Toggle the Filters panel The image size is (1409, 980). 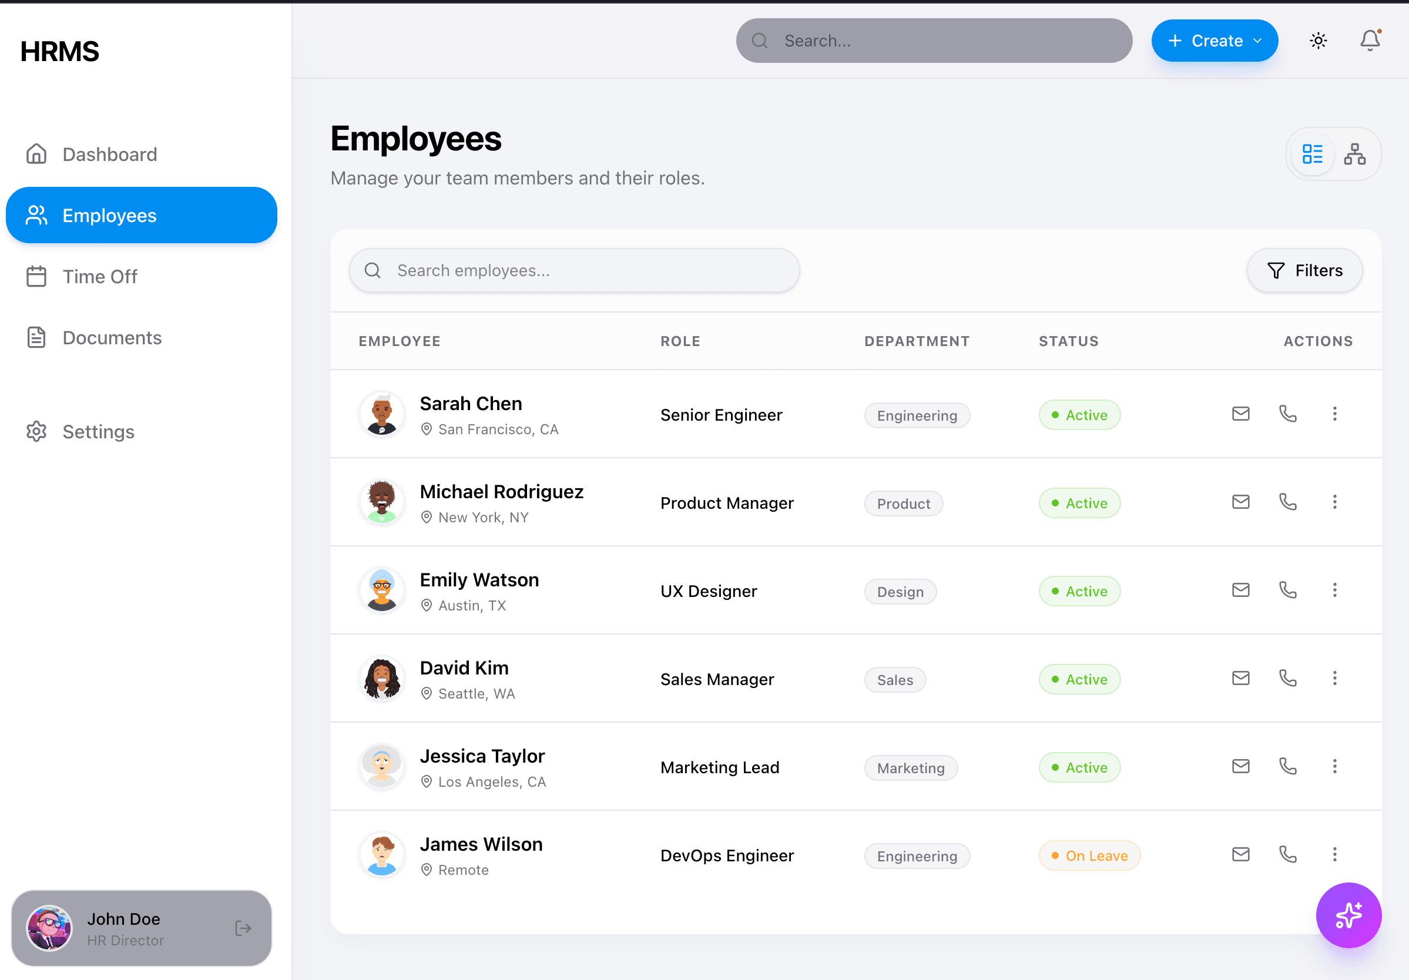click(1304, 270)
